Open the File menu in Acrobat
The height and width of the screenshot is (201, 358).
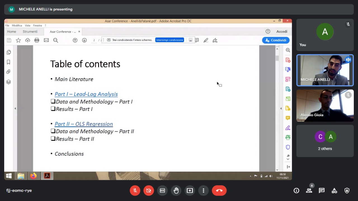point(7,26)
